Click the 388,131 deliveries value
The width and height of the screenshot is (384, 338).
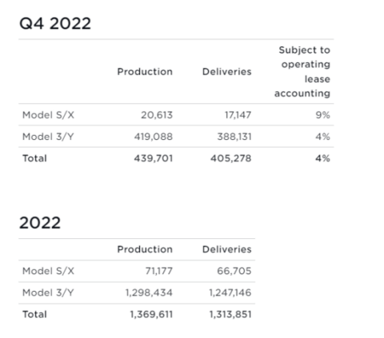point(234,137)
